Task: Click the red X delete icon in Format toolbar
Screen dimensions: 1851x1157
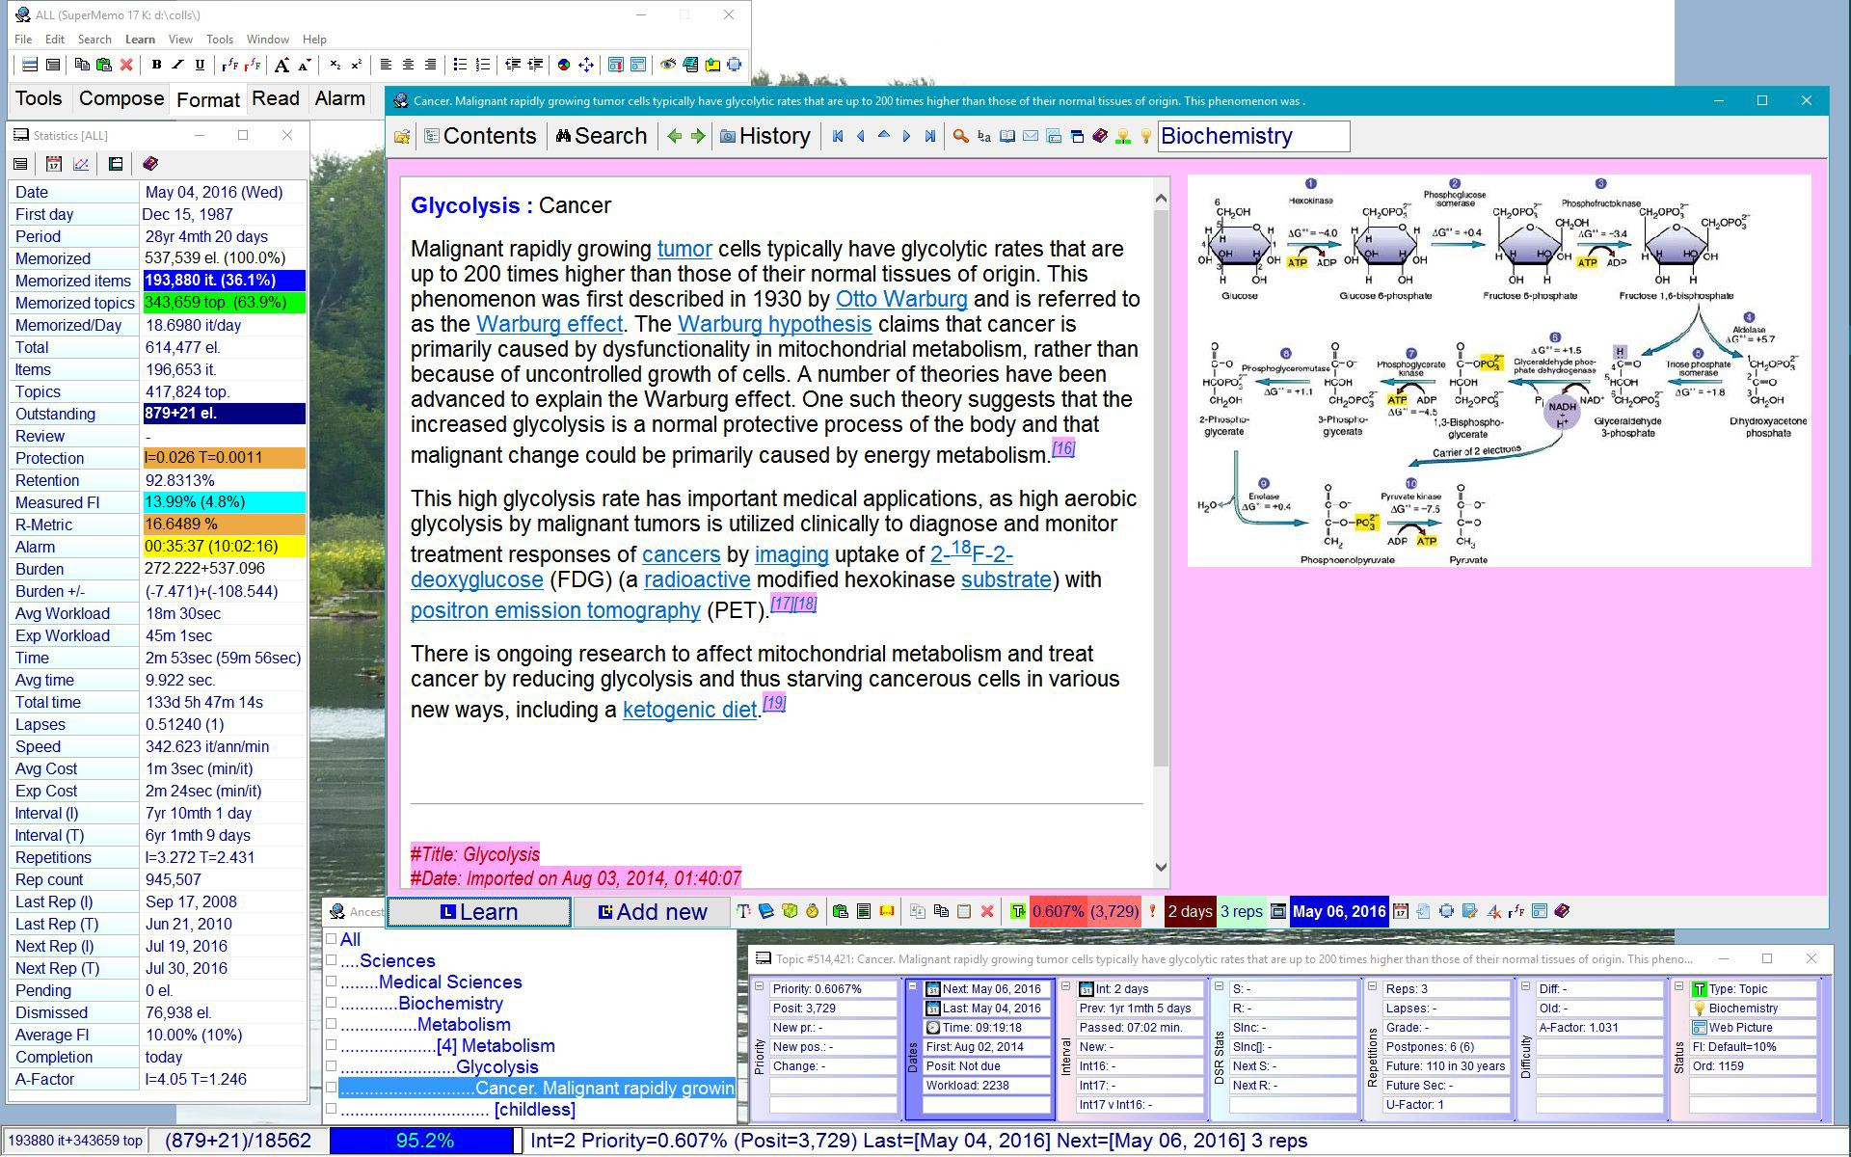Action: (x=126, y=65)
